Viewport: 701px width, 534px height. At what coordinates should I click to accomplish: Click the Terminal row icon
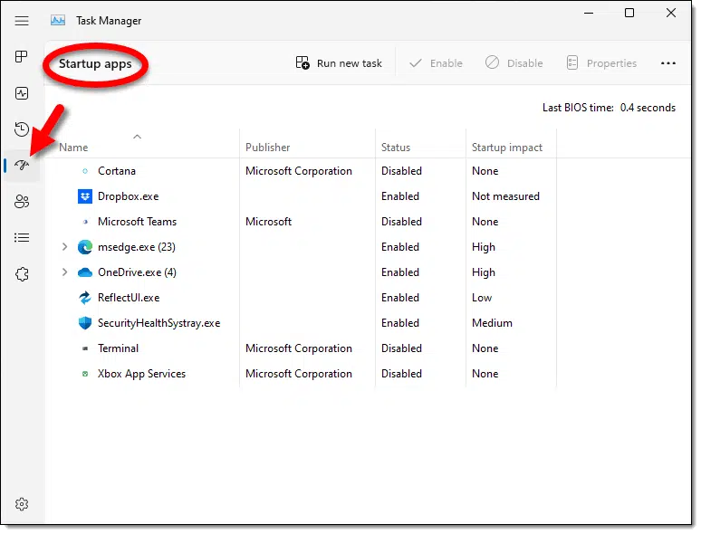point(85,348)
